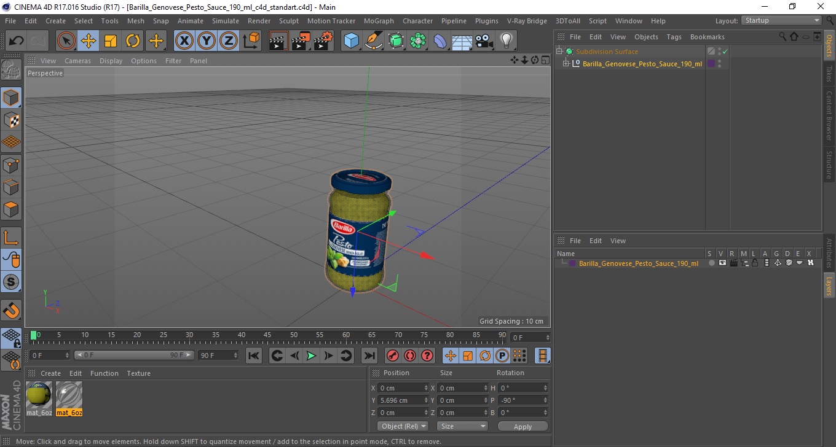Activate the Scale tool in top toolbar

111,41
